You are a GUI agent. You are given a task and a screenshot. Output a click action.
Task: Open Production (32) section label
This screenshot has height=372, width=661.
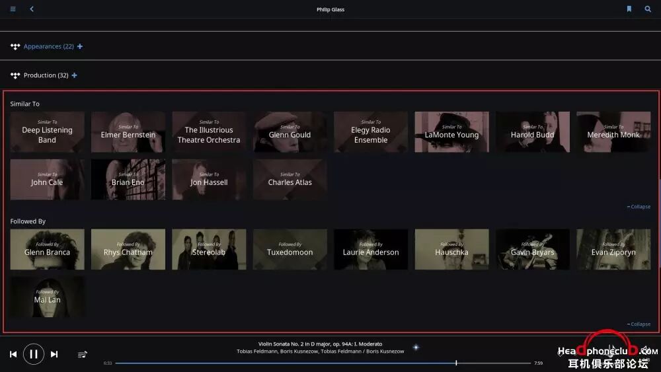pos(46,75)
